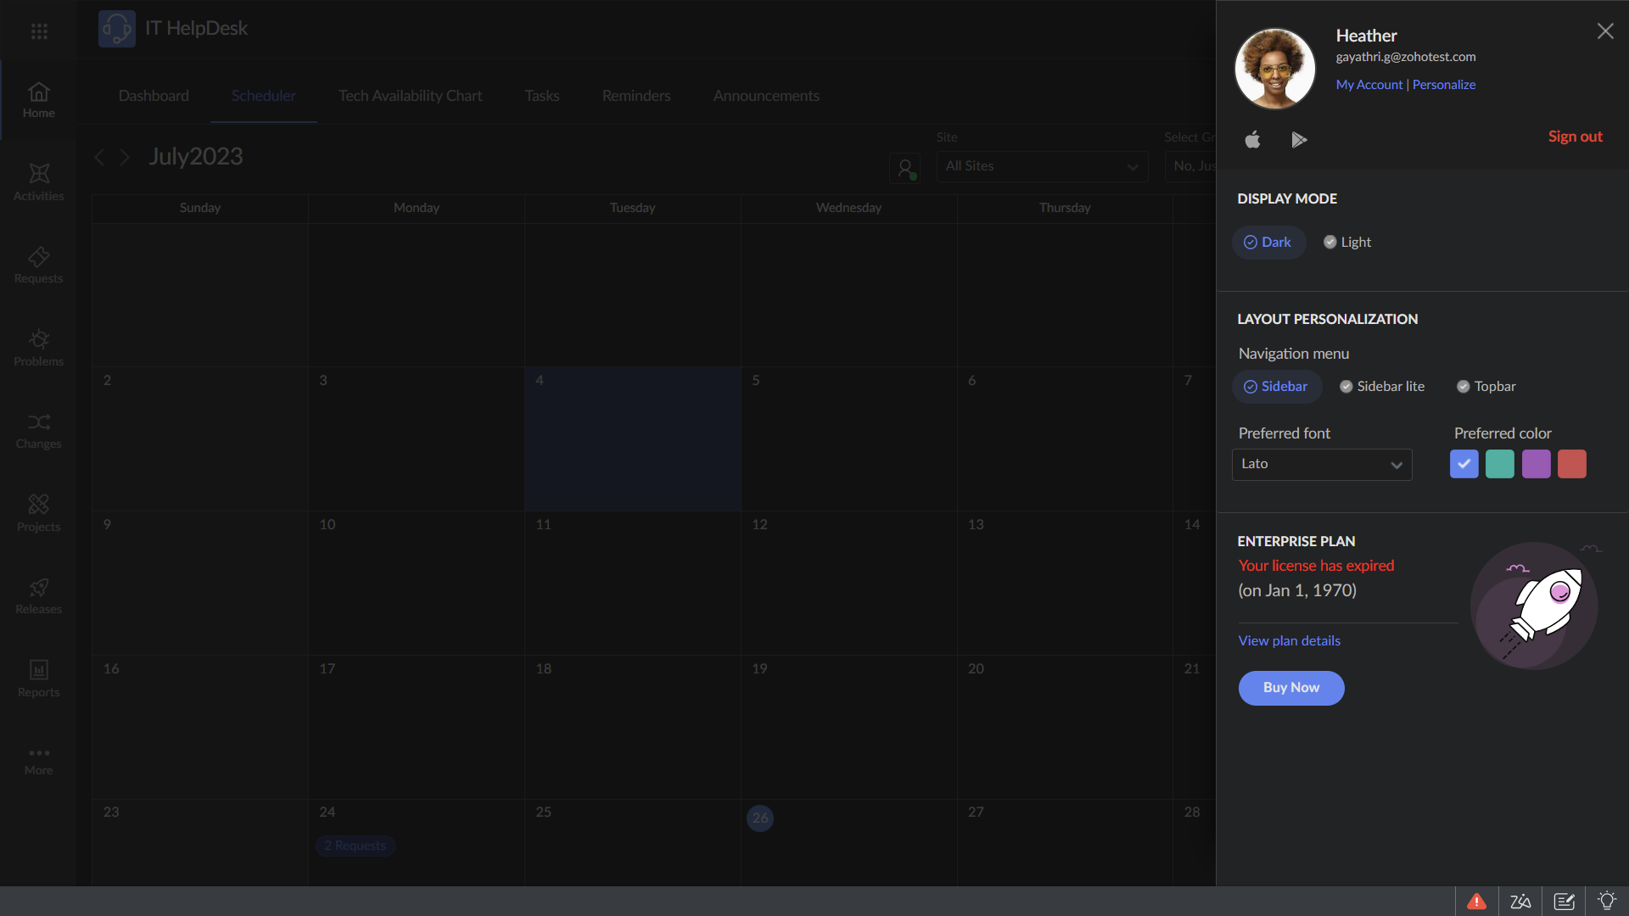The width and height of the screenshot is (1629, 916).
Task: Select Releases in the sidebar
Action: click(38, 595)
